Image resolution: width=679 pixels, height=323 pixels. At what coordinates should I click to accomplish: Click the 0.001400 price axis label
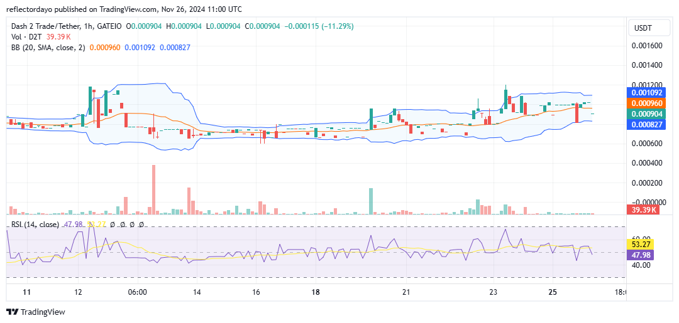[646, 66]
